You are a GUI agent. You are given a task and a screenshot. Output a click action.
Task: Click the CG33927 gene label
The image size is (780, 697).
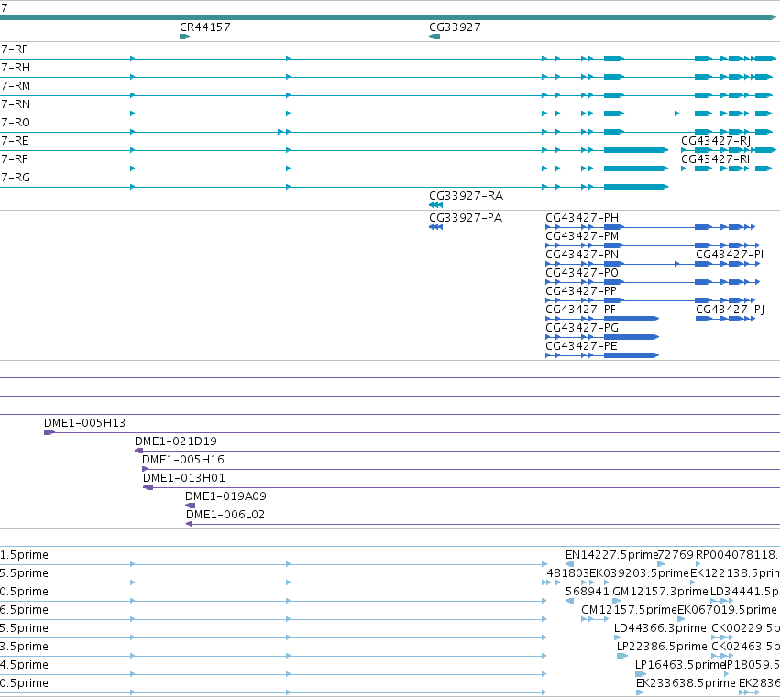point(455,27)
